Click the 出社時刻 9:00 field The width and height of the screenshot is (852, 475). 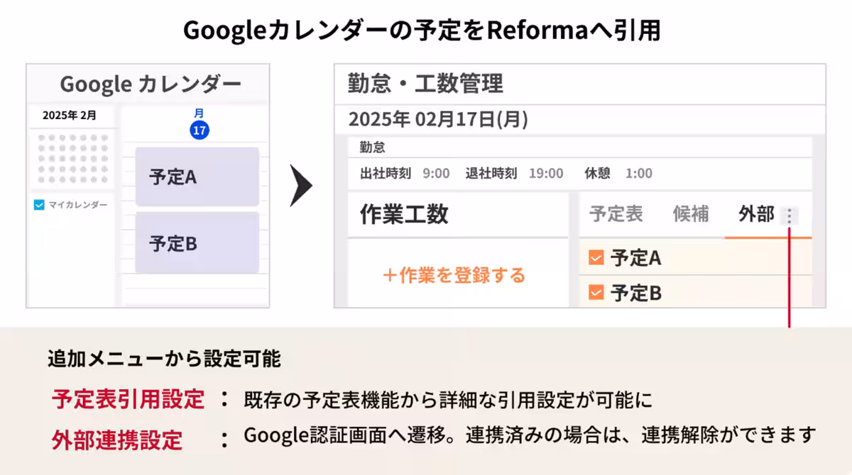coord(435,174)
